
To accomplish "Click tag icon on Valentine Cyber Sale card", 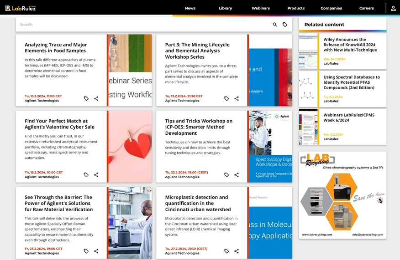I will click(x=86, y=175).
